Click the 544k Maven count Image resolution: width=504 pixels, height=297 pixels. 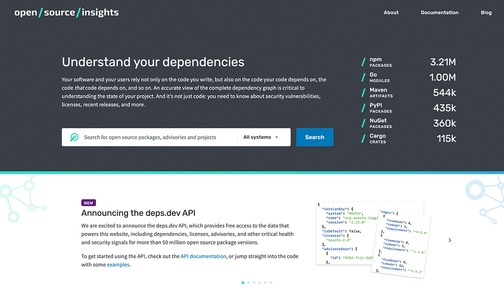pos(444,93)
